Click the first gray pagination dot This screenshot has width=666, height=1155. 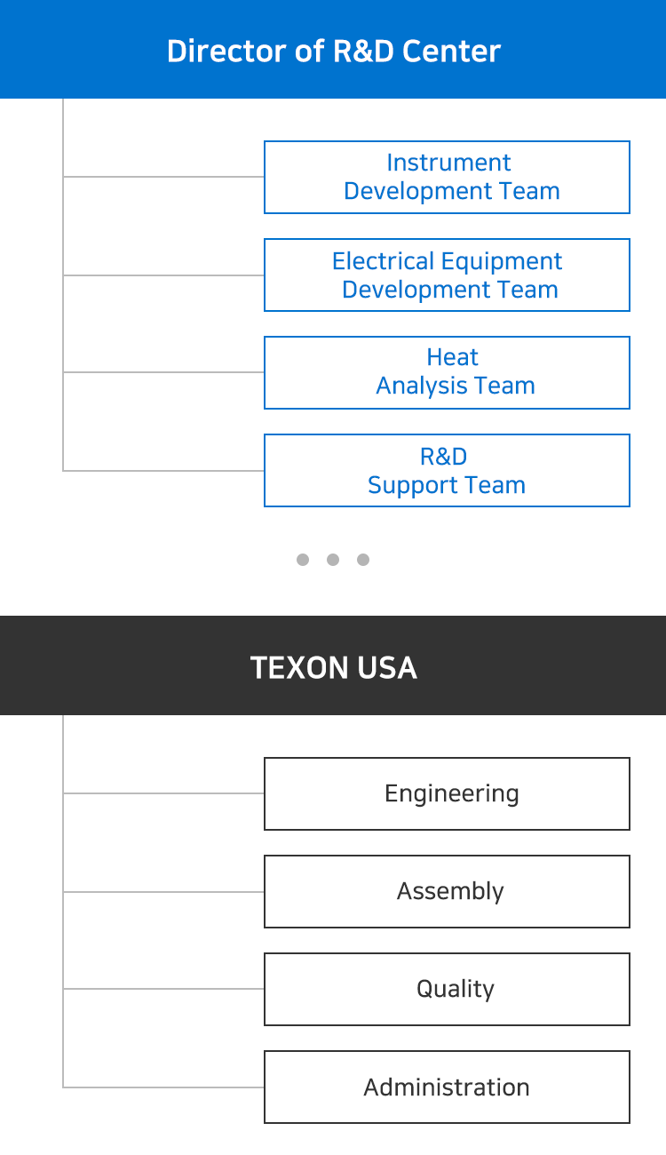pyautogui.click(x=303, y=560)
